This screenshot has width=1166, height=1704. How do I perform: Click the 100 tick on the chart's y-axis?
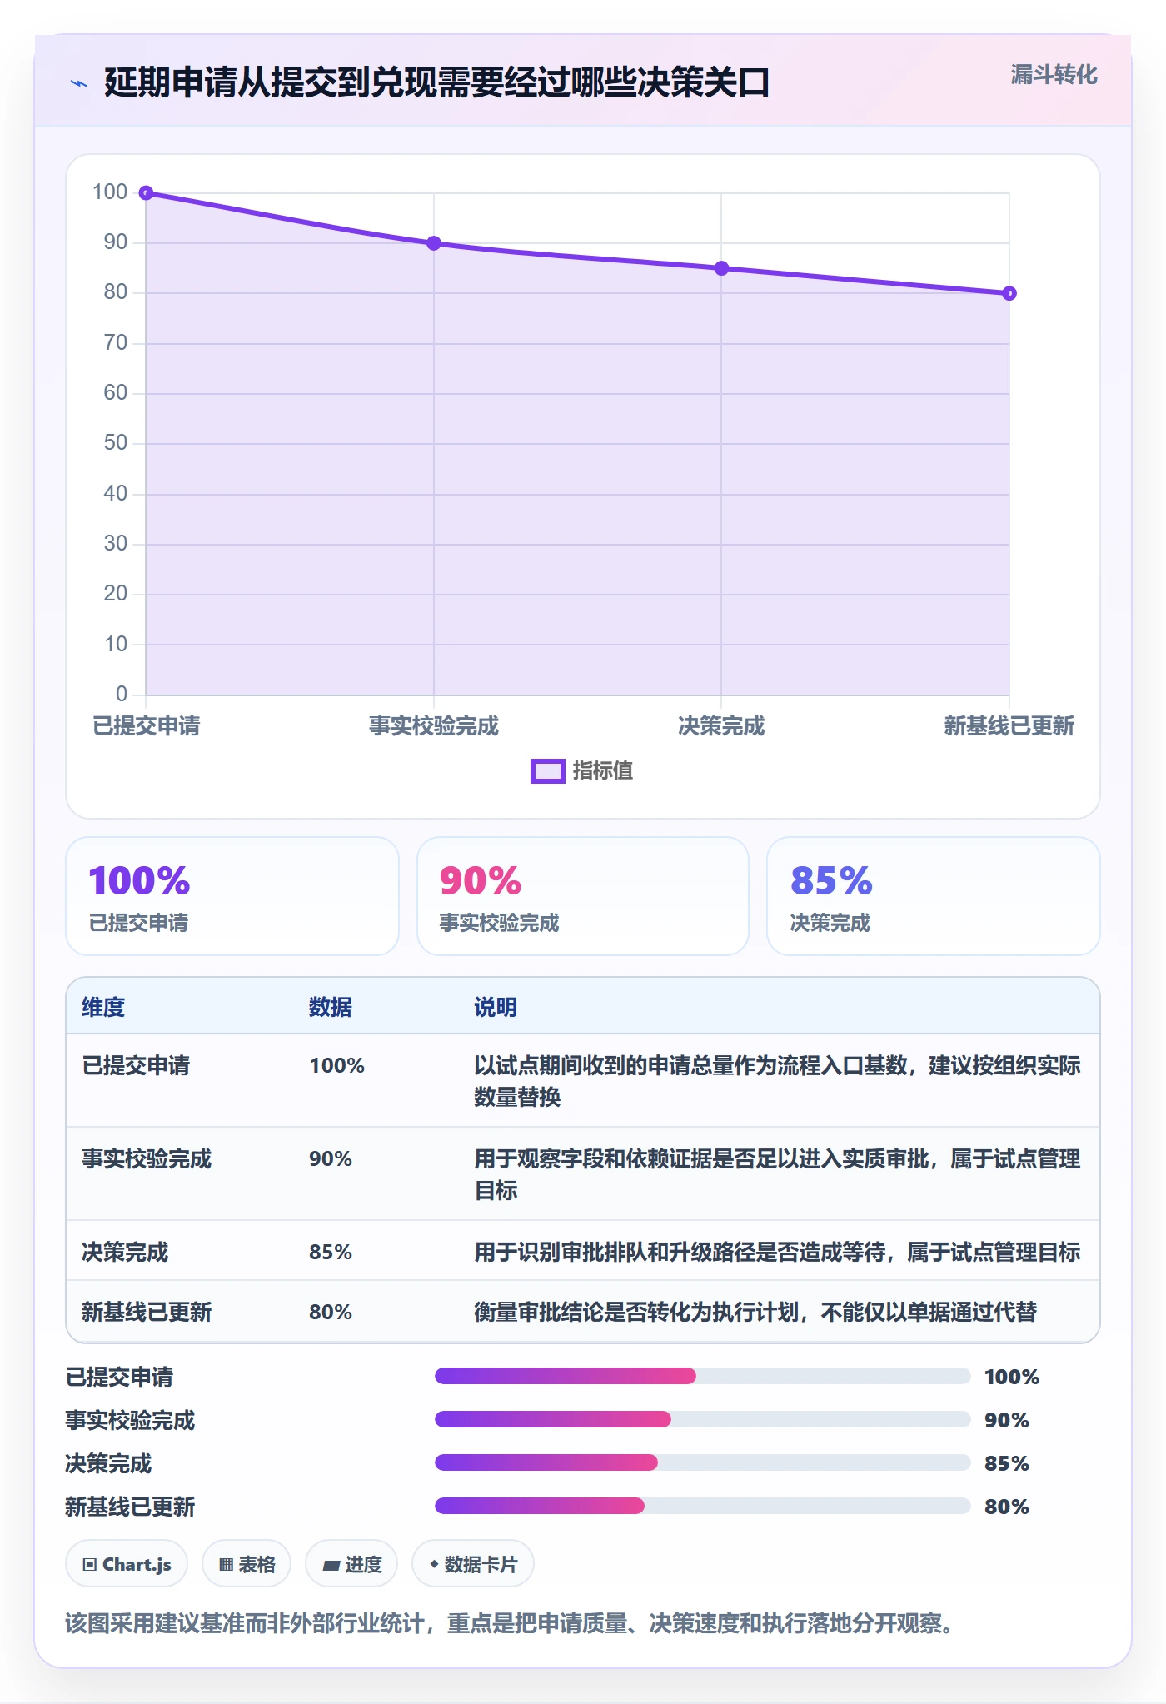[110, 192]
